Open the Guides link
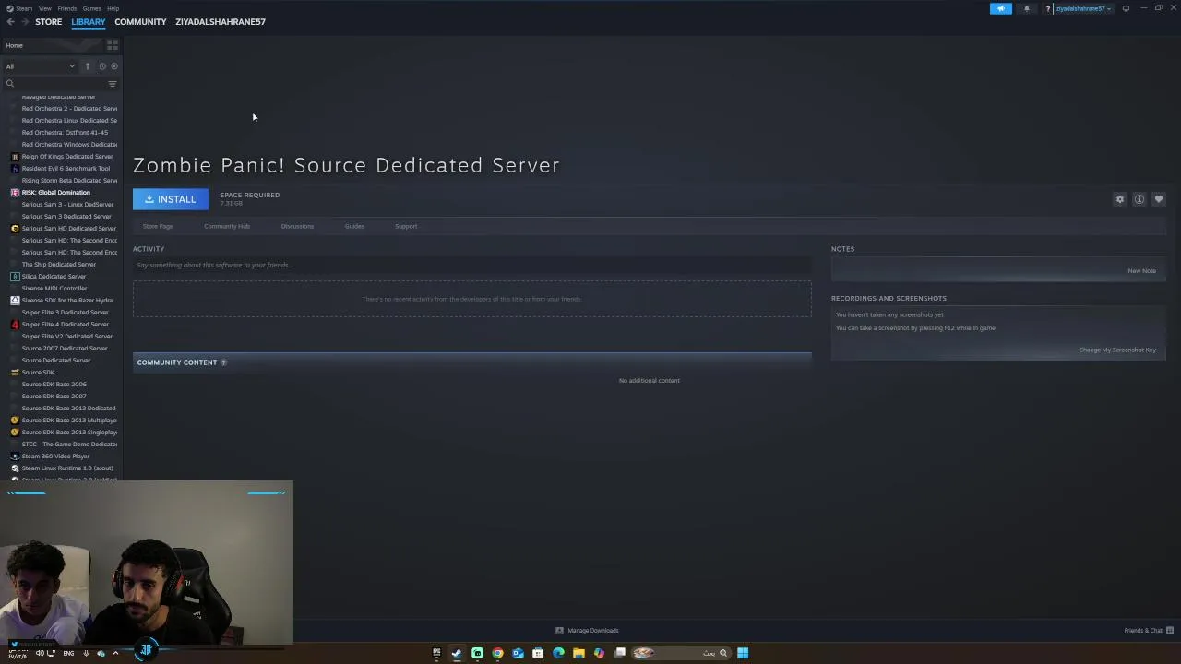This screenshot has height=664, width=1181. click(x=354, y=226)
